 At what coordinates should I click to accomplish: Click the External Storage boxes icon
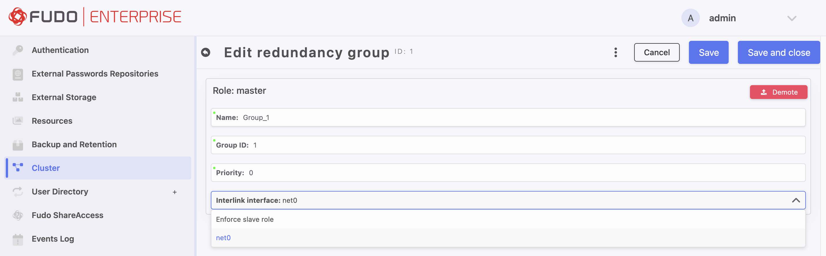tap(18, 98)
